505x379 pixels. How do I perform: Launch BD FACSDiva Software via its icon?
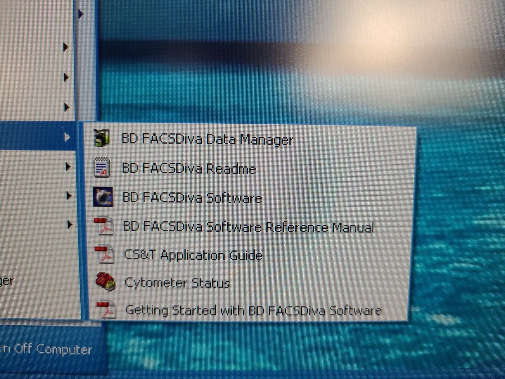(103, 197)
